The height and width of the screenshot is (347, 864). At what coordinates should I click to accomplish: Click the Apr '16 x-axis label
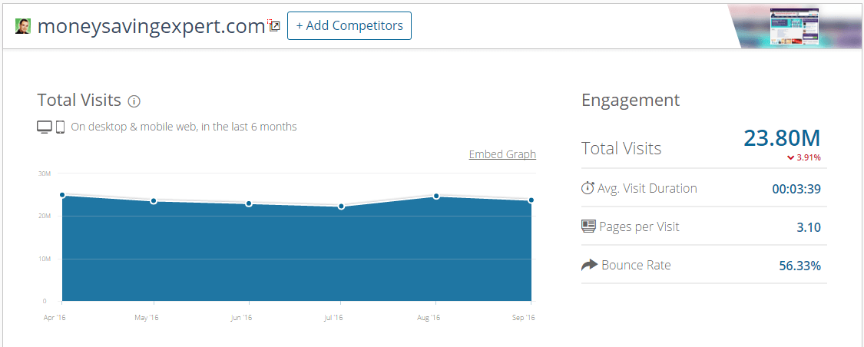tap(55, 318)
